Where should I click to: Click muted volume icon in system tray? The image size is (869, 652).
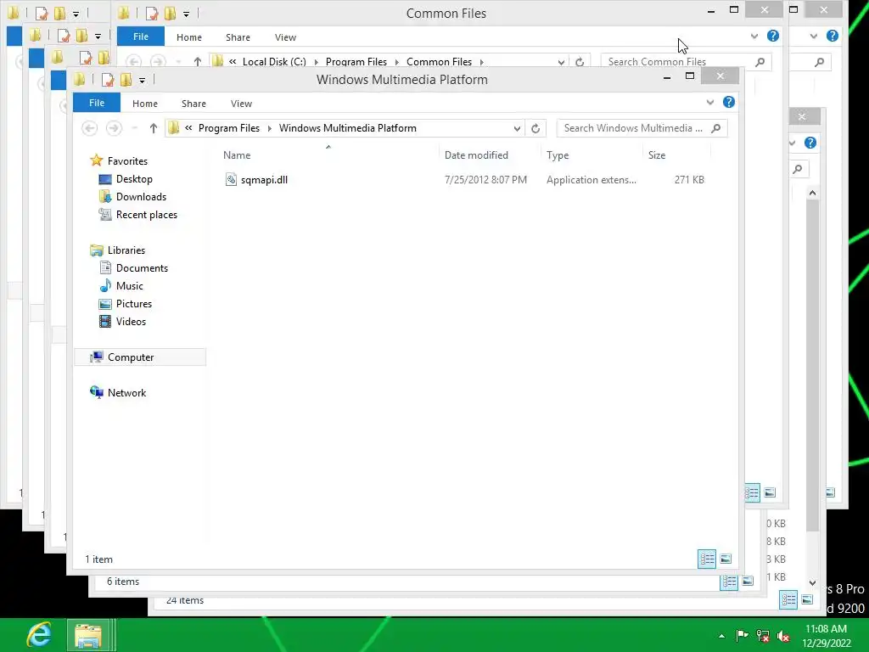783,636
